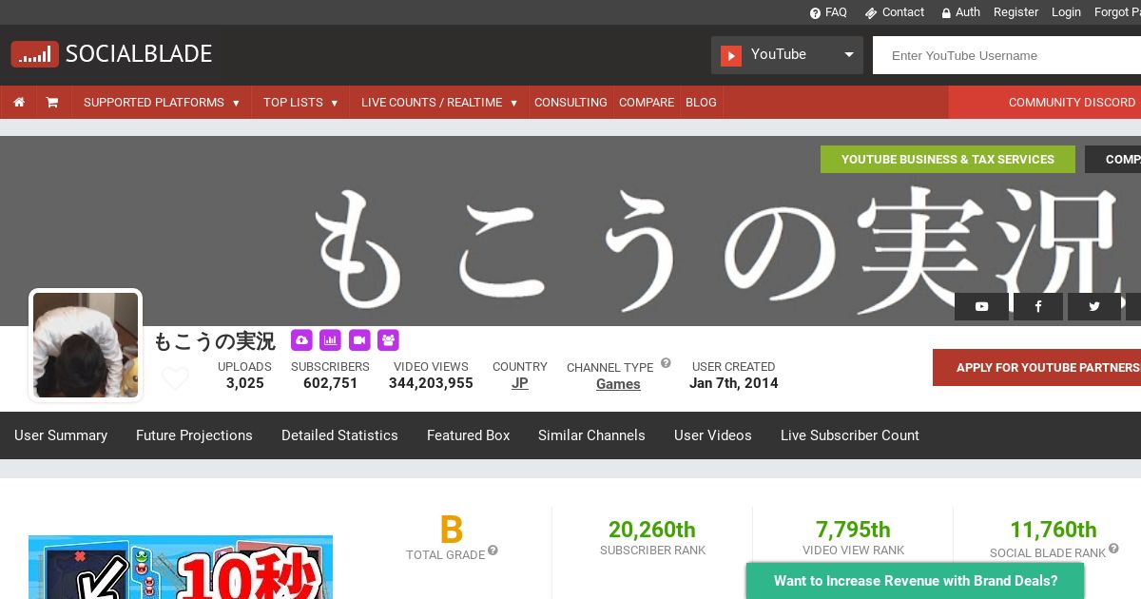Click the 602,751 subscribers count

click(x=331, y=383)
